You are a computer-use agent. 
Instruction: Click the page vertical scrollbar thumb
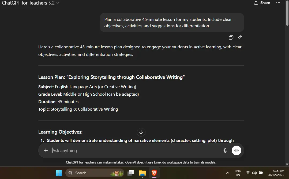[x=287, y=13]
